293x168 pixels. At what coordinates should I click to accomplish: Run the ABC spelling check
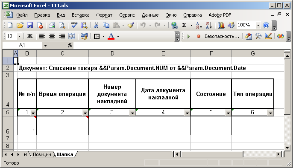74,25
